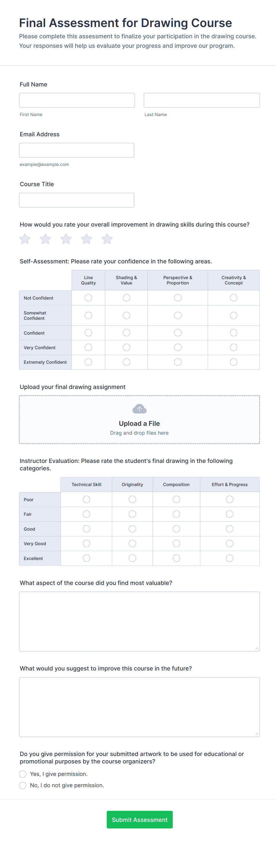276x843 pixels.
Task: Select "Not Confident" for Line Quality
Action: click(88, 298)
